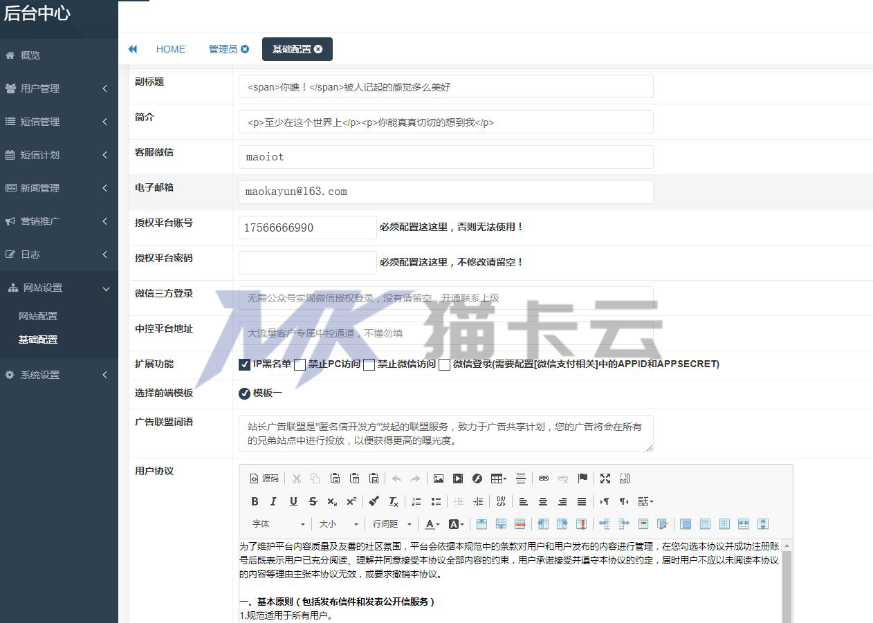The height and width of the screenshot is (623, 873).
Task: Maximize the editor with fullscreen icon
Action: pos(605,478)
